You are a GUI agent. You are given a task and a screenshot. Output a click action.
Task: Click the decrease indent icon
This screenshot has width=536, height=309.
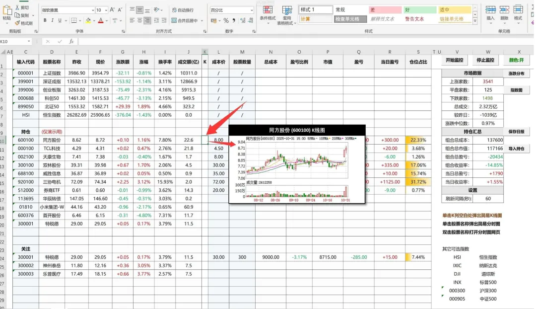click(x=156, y=20)
